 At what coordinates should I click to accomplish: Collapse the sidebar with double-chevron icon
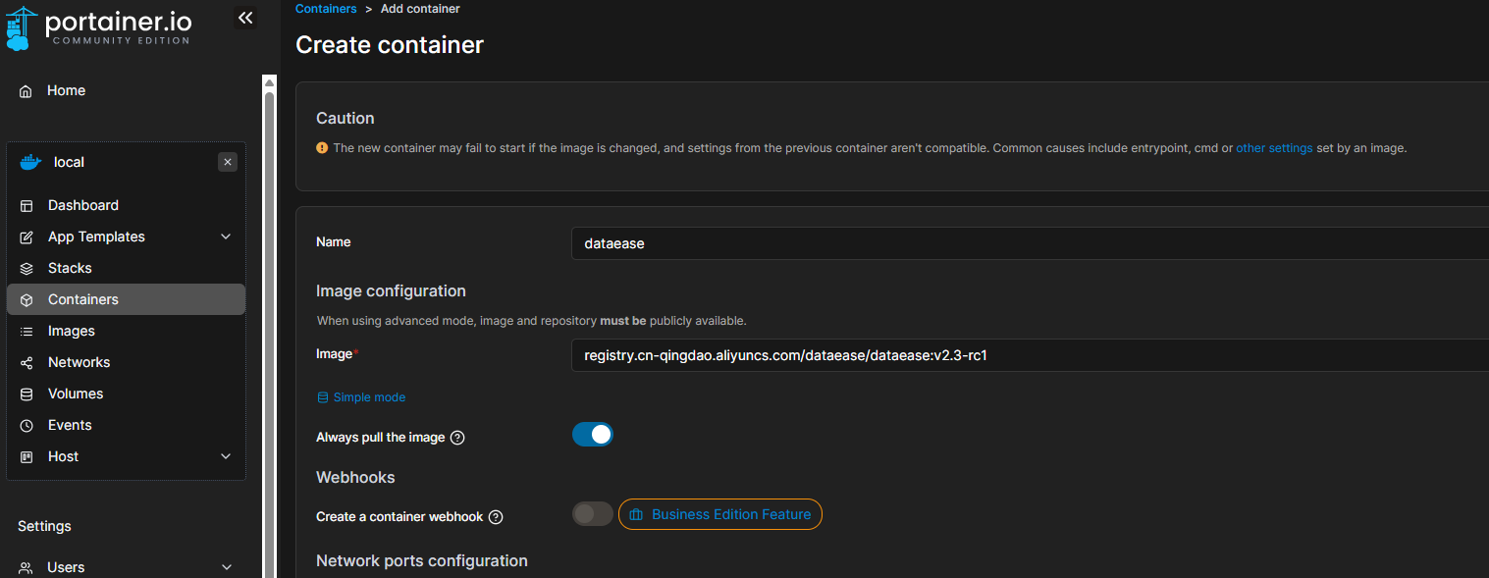point(245,18)
